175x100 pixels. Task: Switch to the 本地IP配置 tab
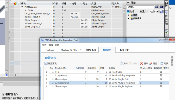(x=91, y=50)
